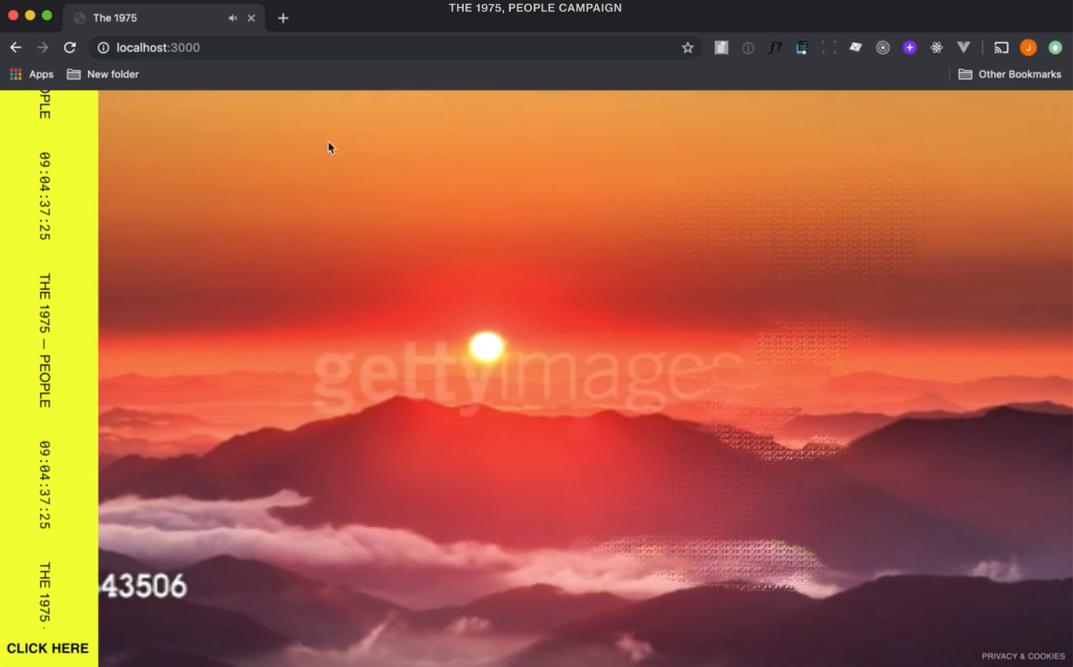
Task: Open the cast media icon
Action: tap(1001, 48)
